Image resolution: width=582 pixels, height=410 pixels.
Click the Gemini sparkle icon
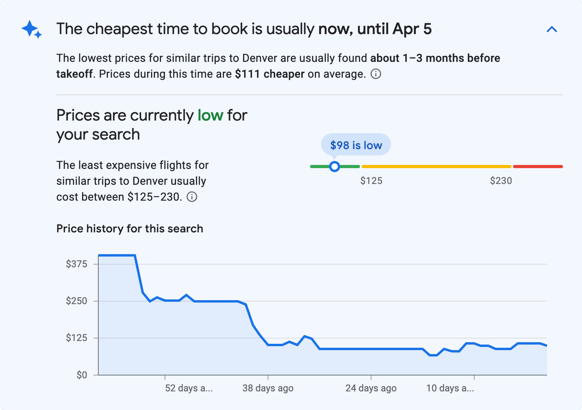coord(31,29)
